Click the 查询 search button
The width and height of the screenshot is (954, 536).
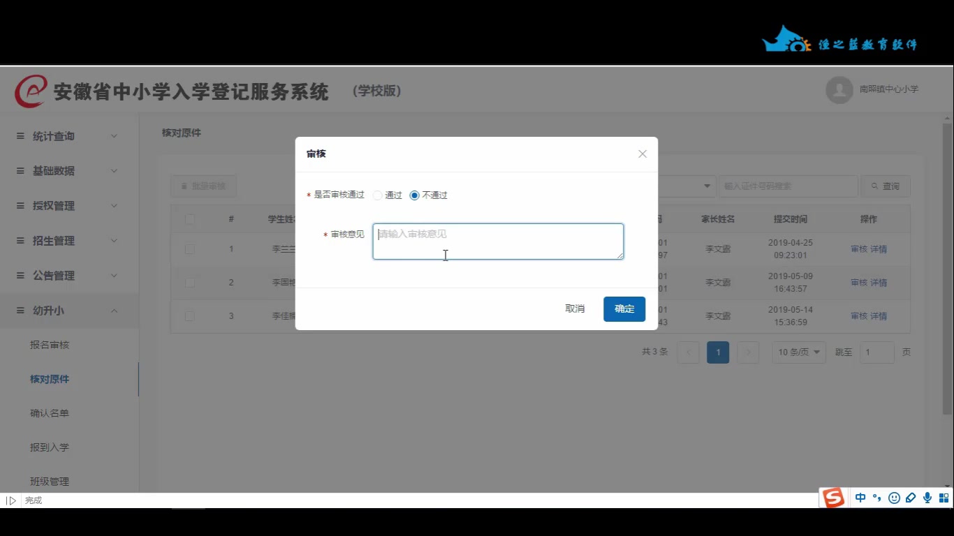tap(885, 186)
